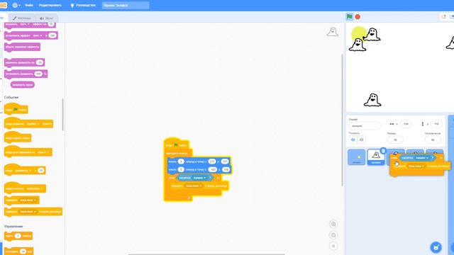Viewport: 454px width, 255px height.
Task: Click the count value in repeat block
Action: tap(23, 251)
